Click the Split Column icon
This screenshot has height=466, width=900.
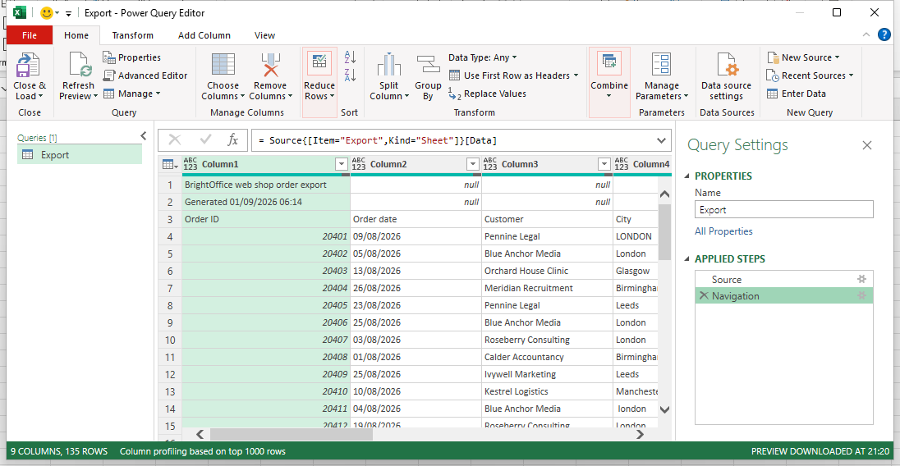coord(388,64)
